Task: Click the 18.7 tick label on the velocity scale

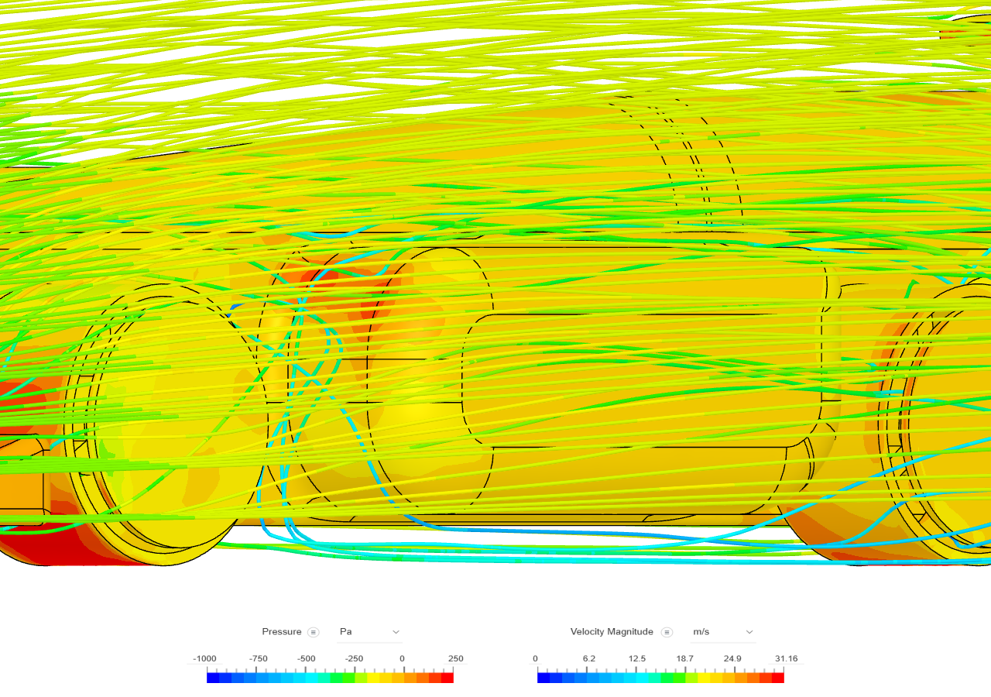Action: 684,659
